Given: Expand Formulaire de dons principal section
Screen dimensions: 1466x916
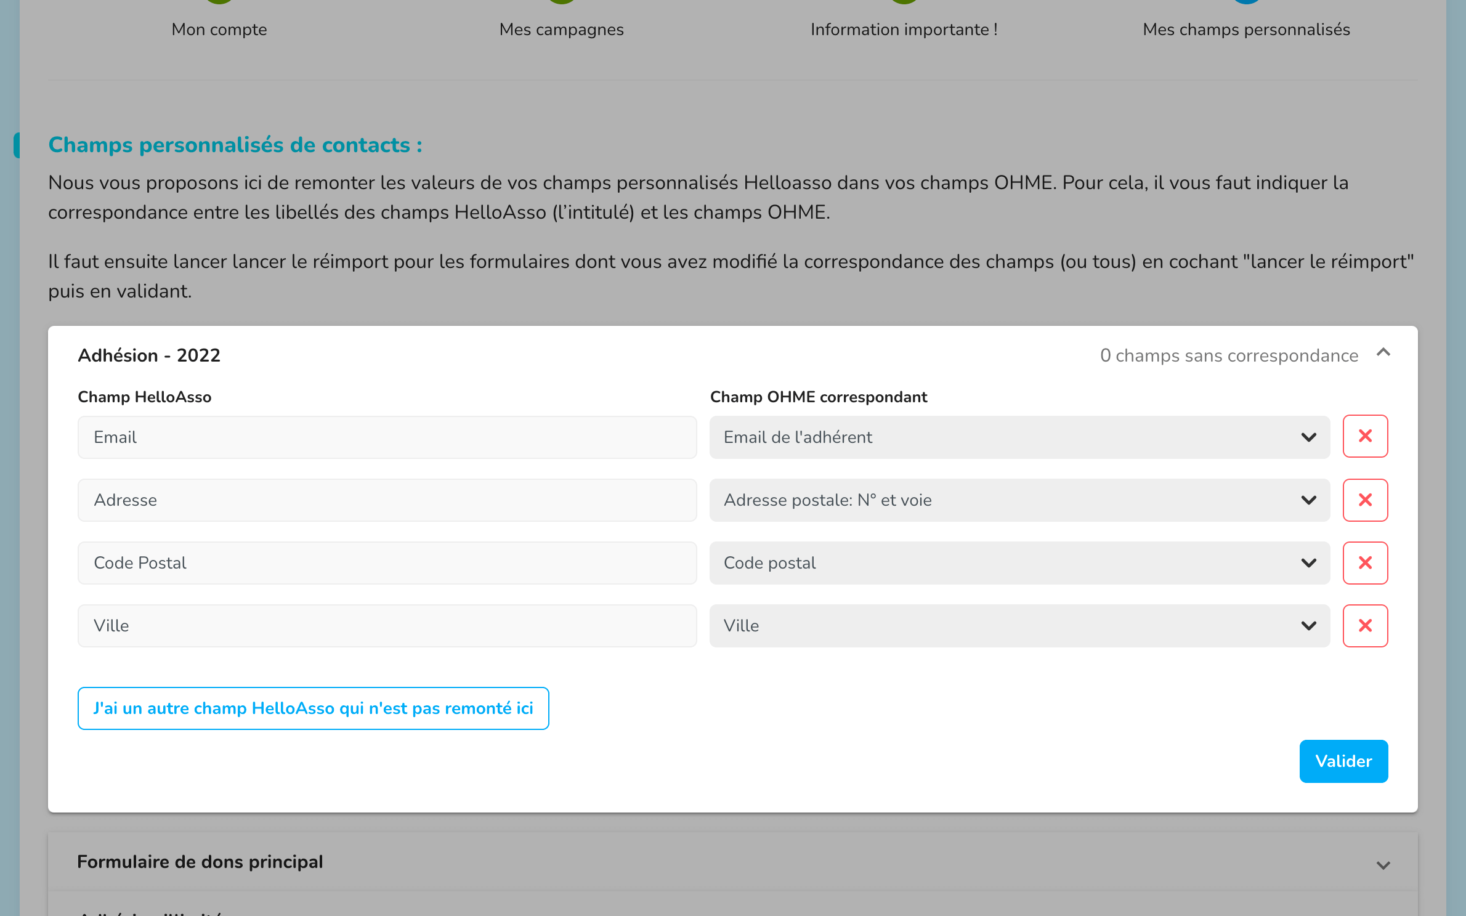Looking at the screenshot, I should point(1383,865).
